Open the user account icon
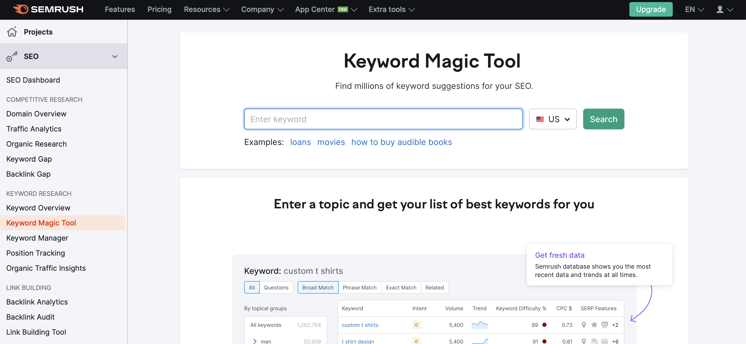The height and width of the screenshot is (344, 746). [720, 10]
